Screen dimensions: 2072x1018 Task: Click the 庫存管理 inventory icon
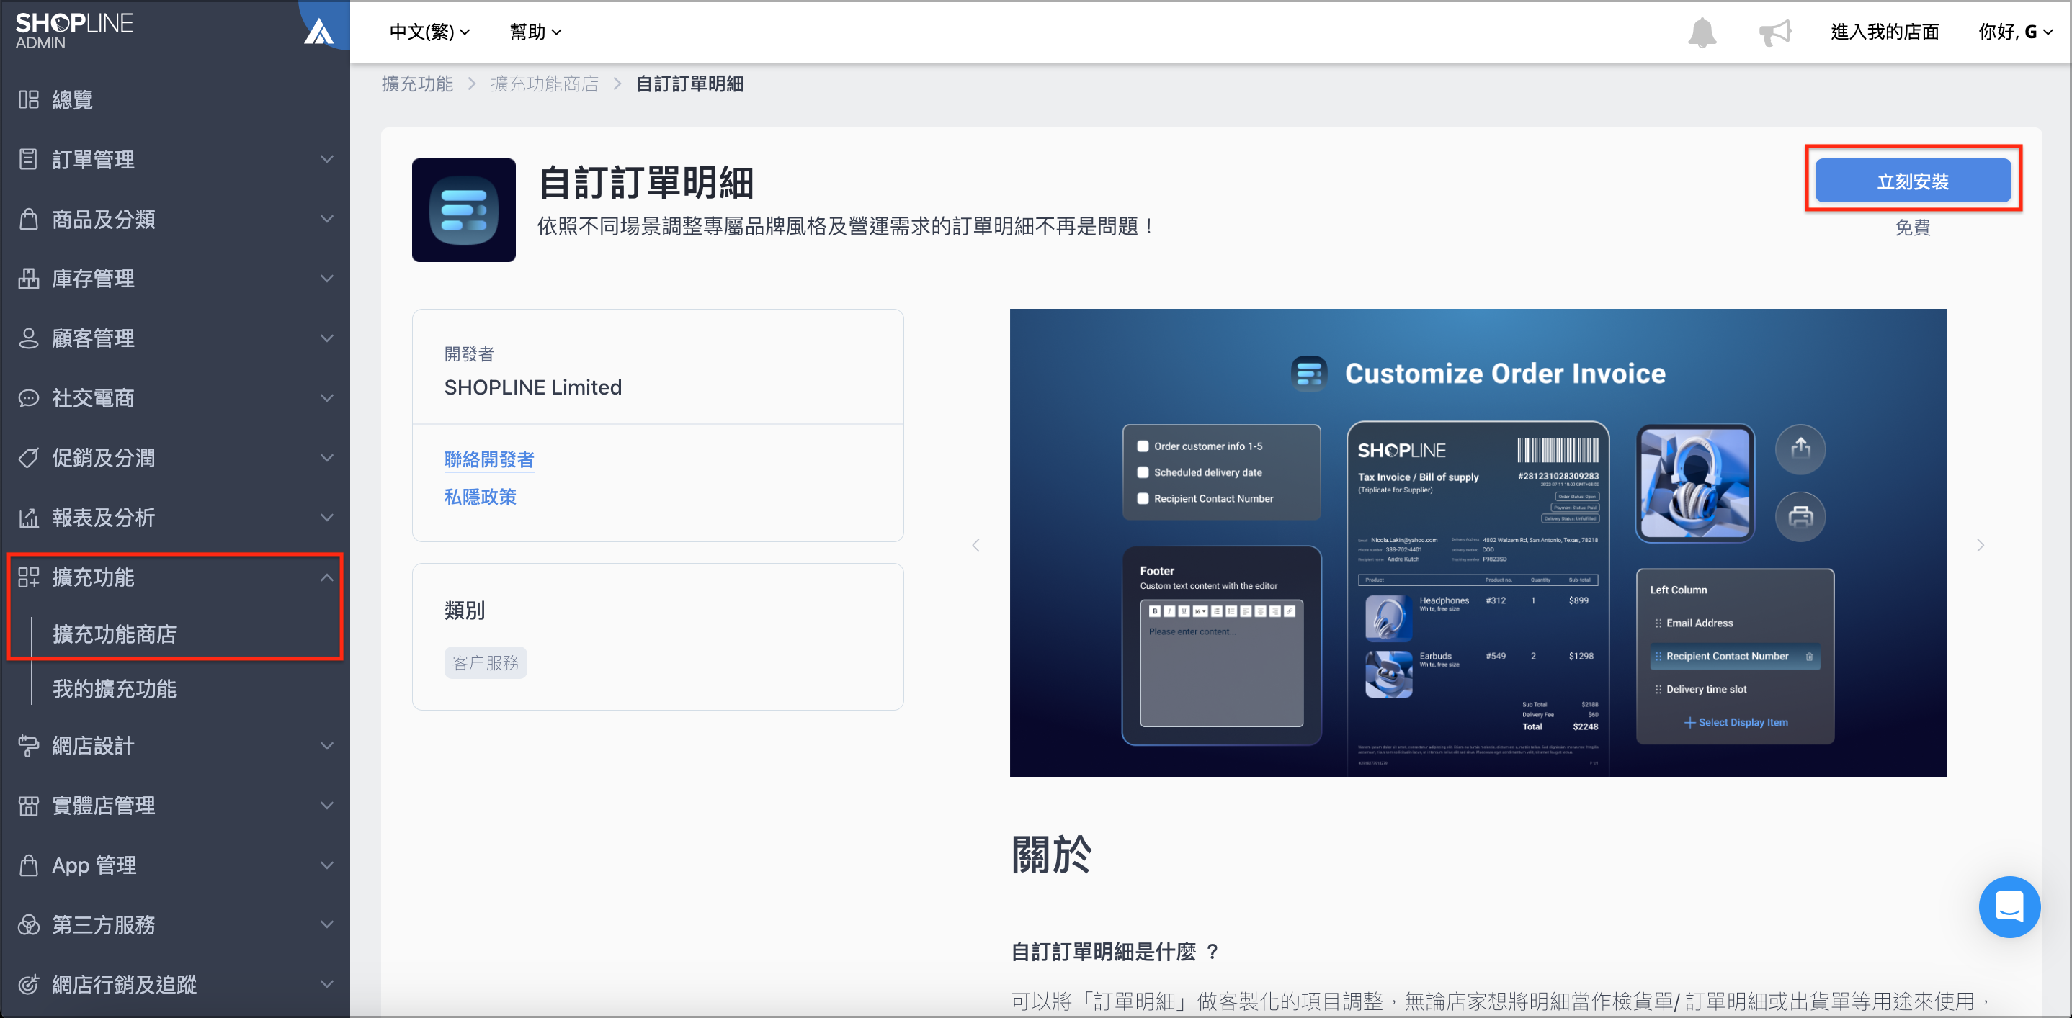(29, 278)
